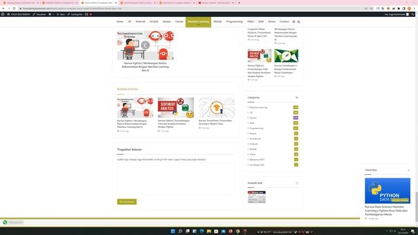Open related TensorFlow article thumbnail
The height and width of the screenshot is (235, 418).
217,107
